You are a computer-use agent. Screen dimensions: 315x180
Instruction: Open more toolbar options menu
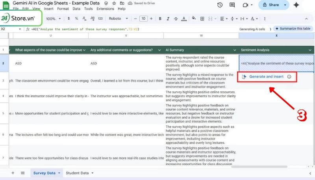(265, 19)
